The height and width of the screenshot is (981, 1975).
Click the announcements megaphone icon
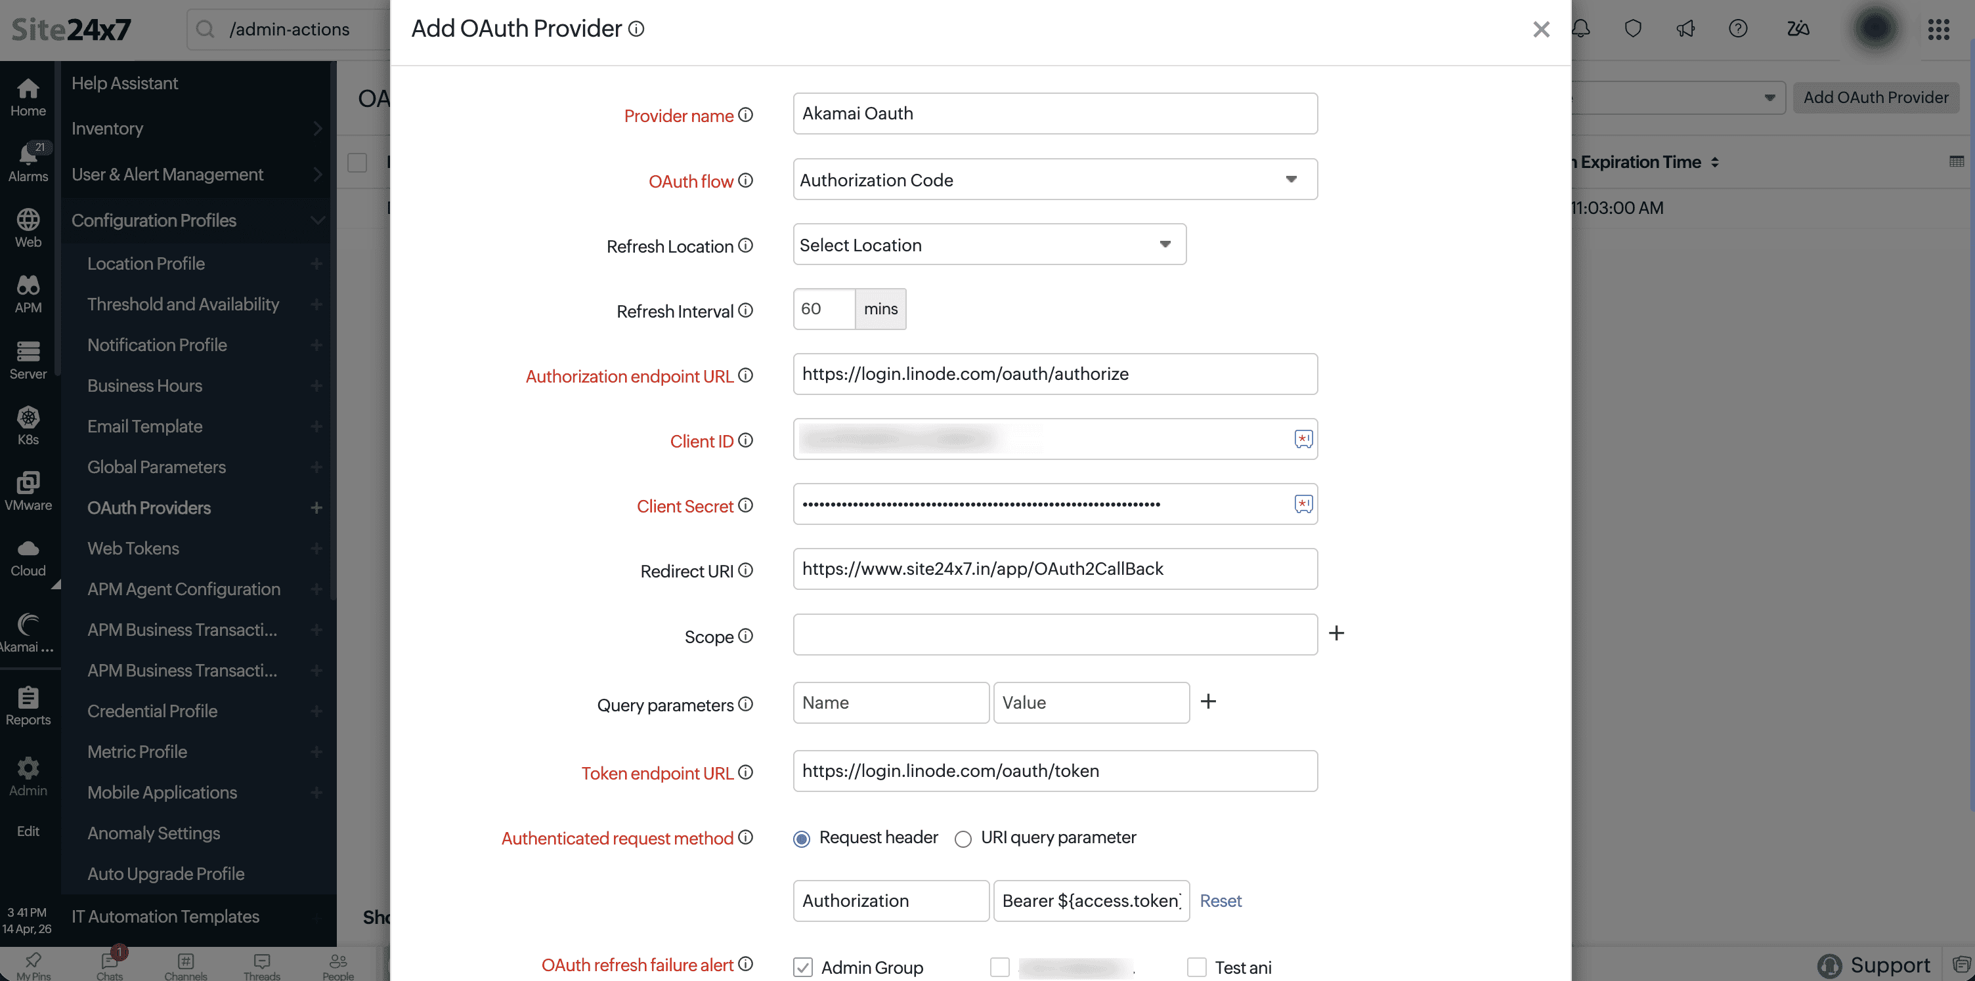click(x=1685, y=28)
